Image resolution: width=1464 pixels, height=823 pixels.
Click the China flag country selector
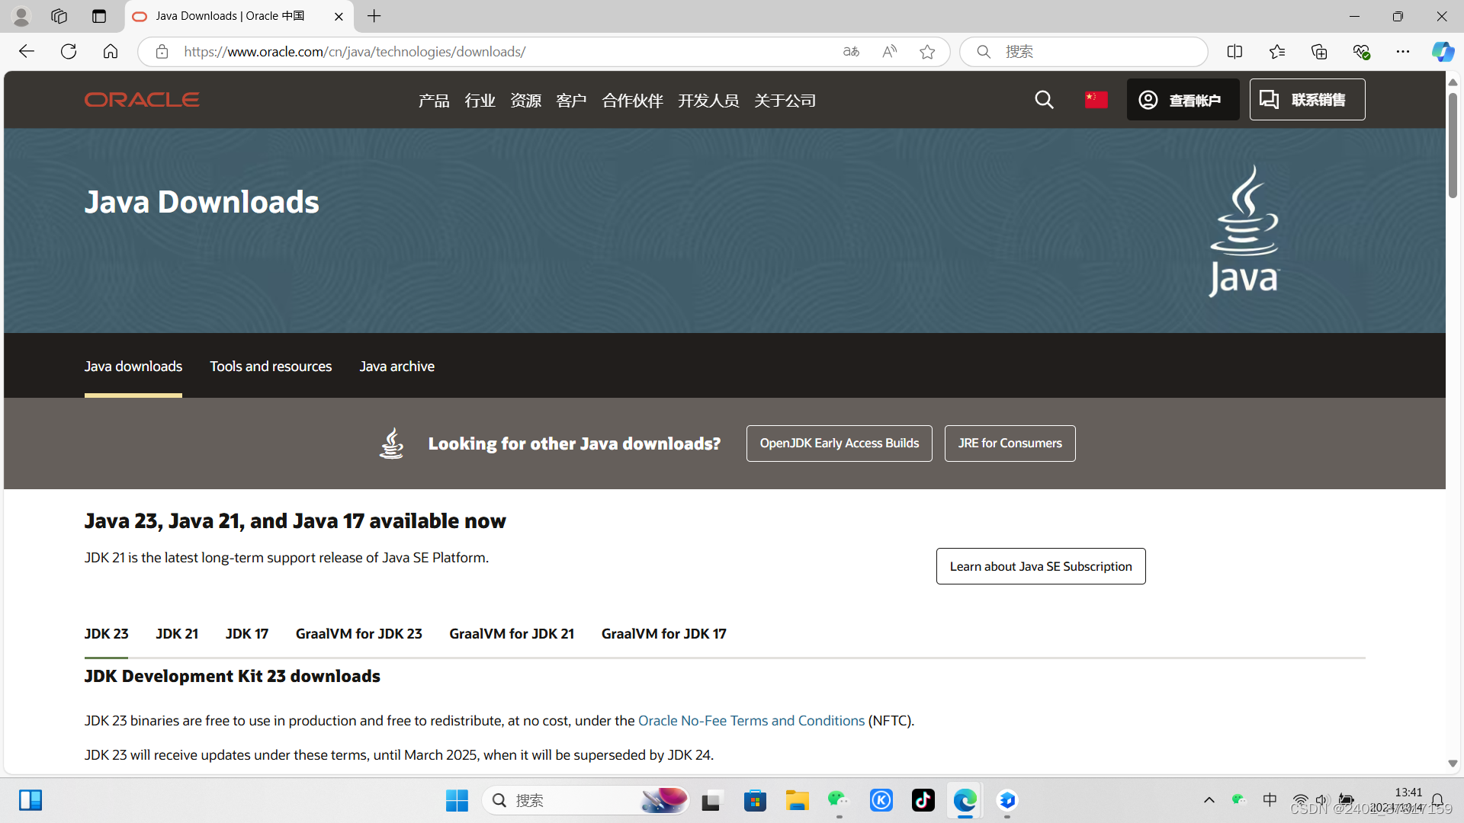click(x=1096, y=100)
